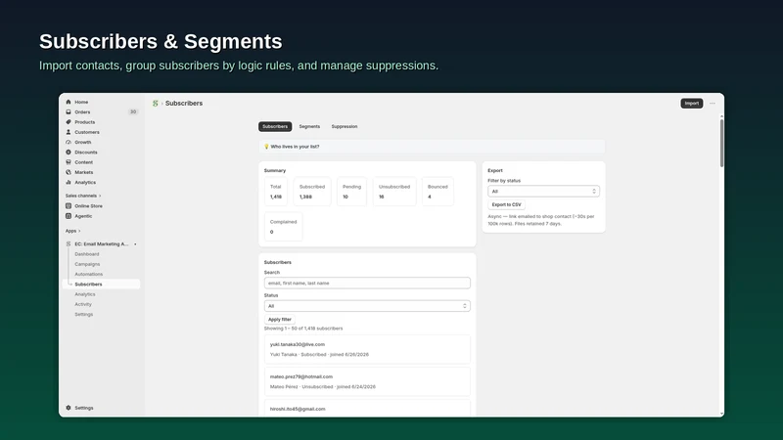Click the Home icon in sidebar
This screenshot has width=783, height=440.
point(69,102)
